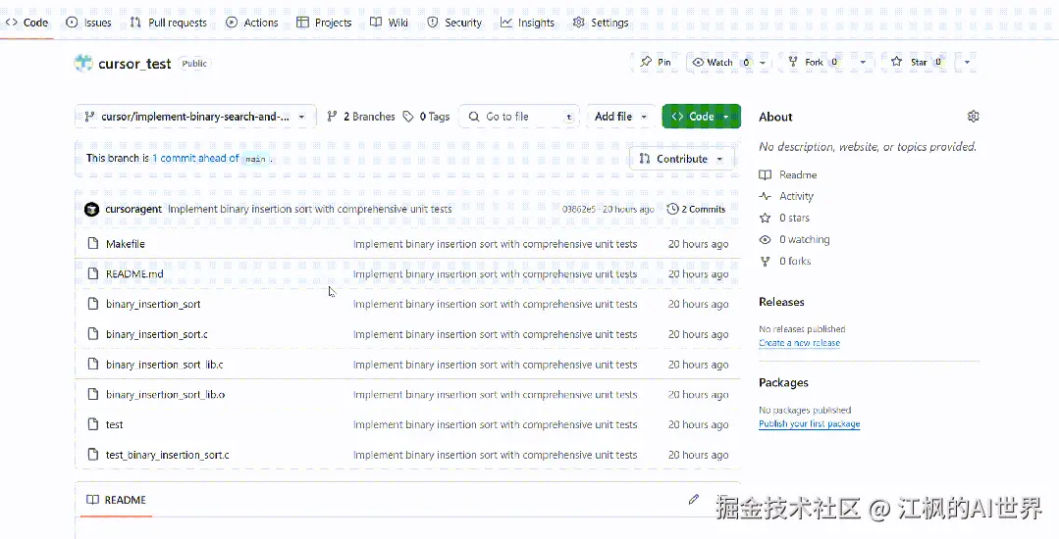Open the branch selector dropdown
The height and width of the screenshot is (539, 1059).
pyautogui.click(x=195, y=117)
